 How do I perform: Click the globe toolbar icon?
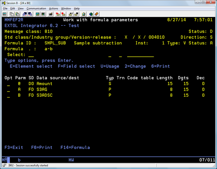coord(91,14)
